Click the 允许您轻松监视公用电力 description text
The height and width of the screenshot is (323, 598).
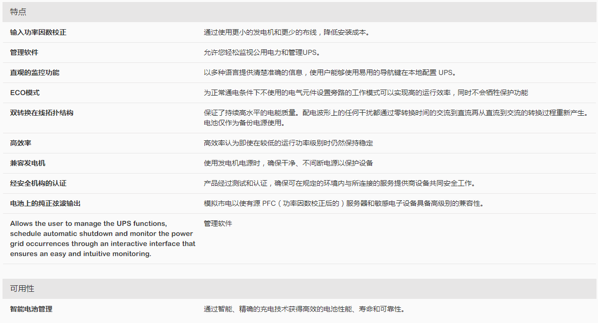(x=262, y=52)
